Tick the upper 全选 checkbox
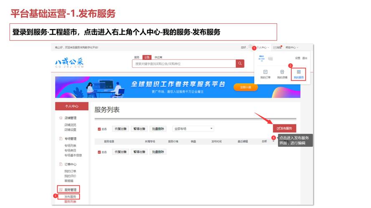The height and width of the screenshot is (208, 371). coord(99,129)
